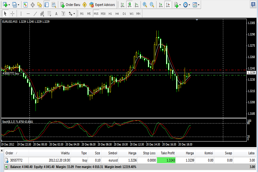
Task: Open the Strategy Tester magnifier icon
Action: tap(54, 5)
